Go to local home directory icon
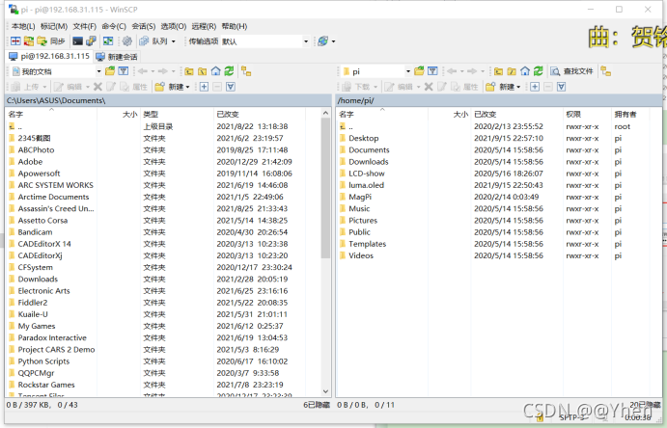Screen dimensions: 667x428 (215, 71)
